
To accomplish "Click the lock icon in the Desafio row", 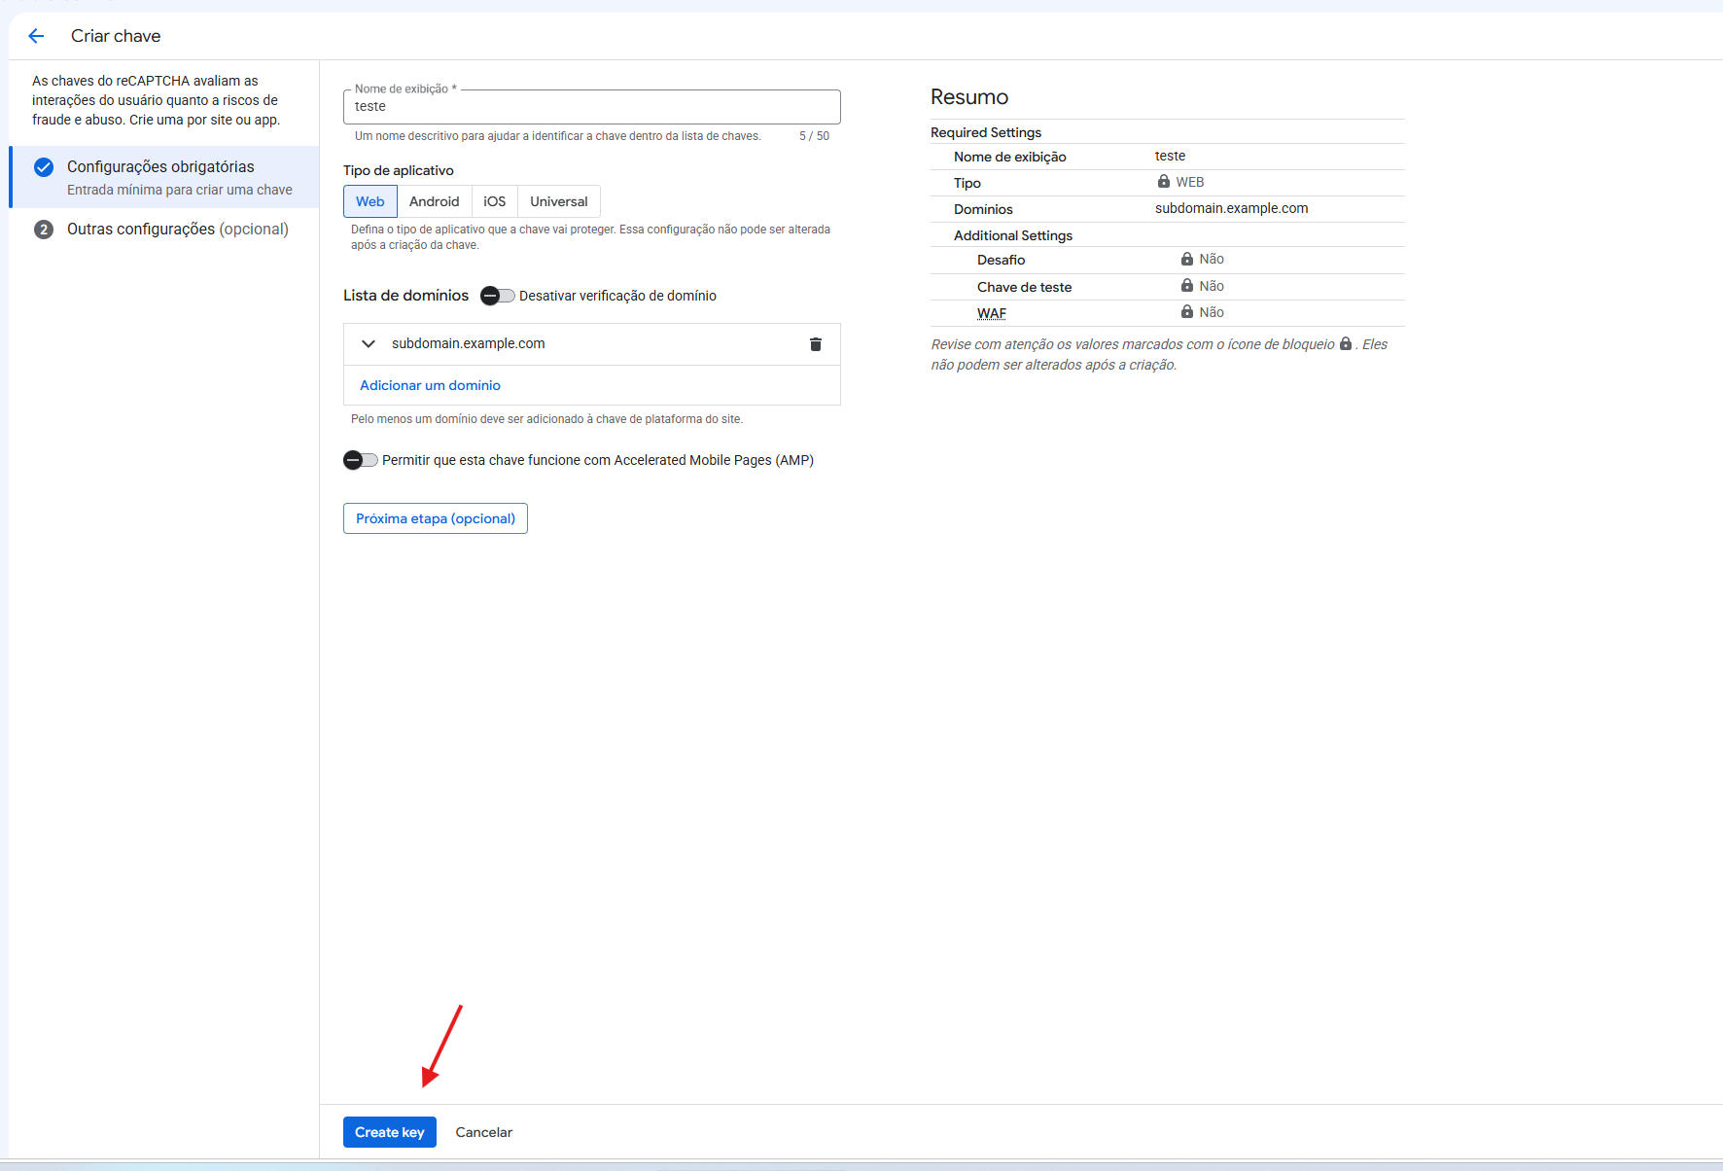I will (x=1187, y=259).
